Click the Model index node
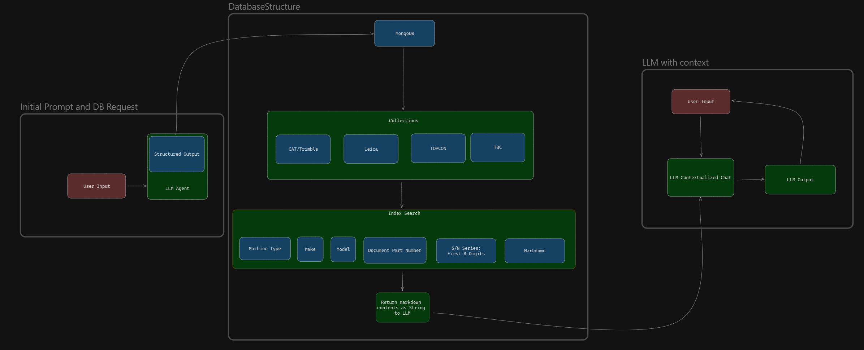 [343, 249]
